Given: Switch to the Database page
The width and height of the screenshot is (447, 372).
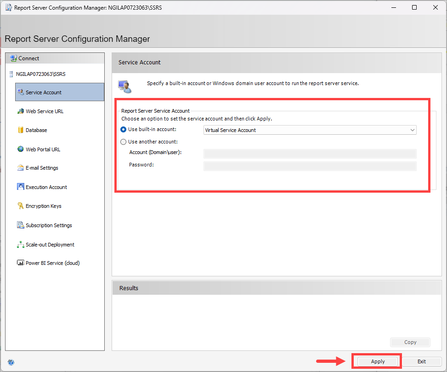Looking at the screenshot, I should [36, 130].
